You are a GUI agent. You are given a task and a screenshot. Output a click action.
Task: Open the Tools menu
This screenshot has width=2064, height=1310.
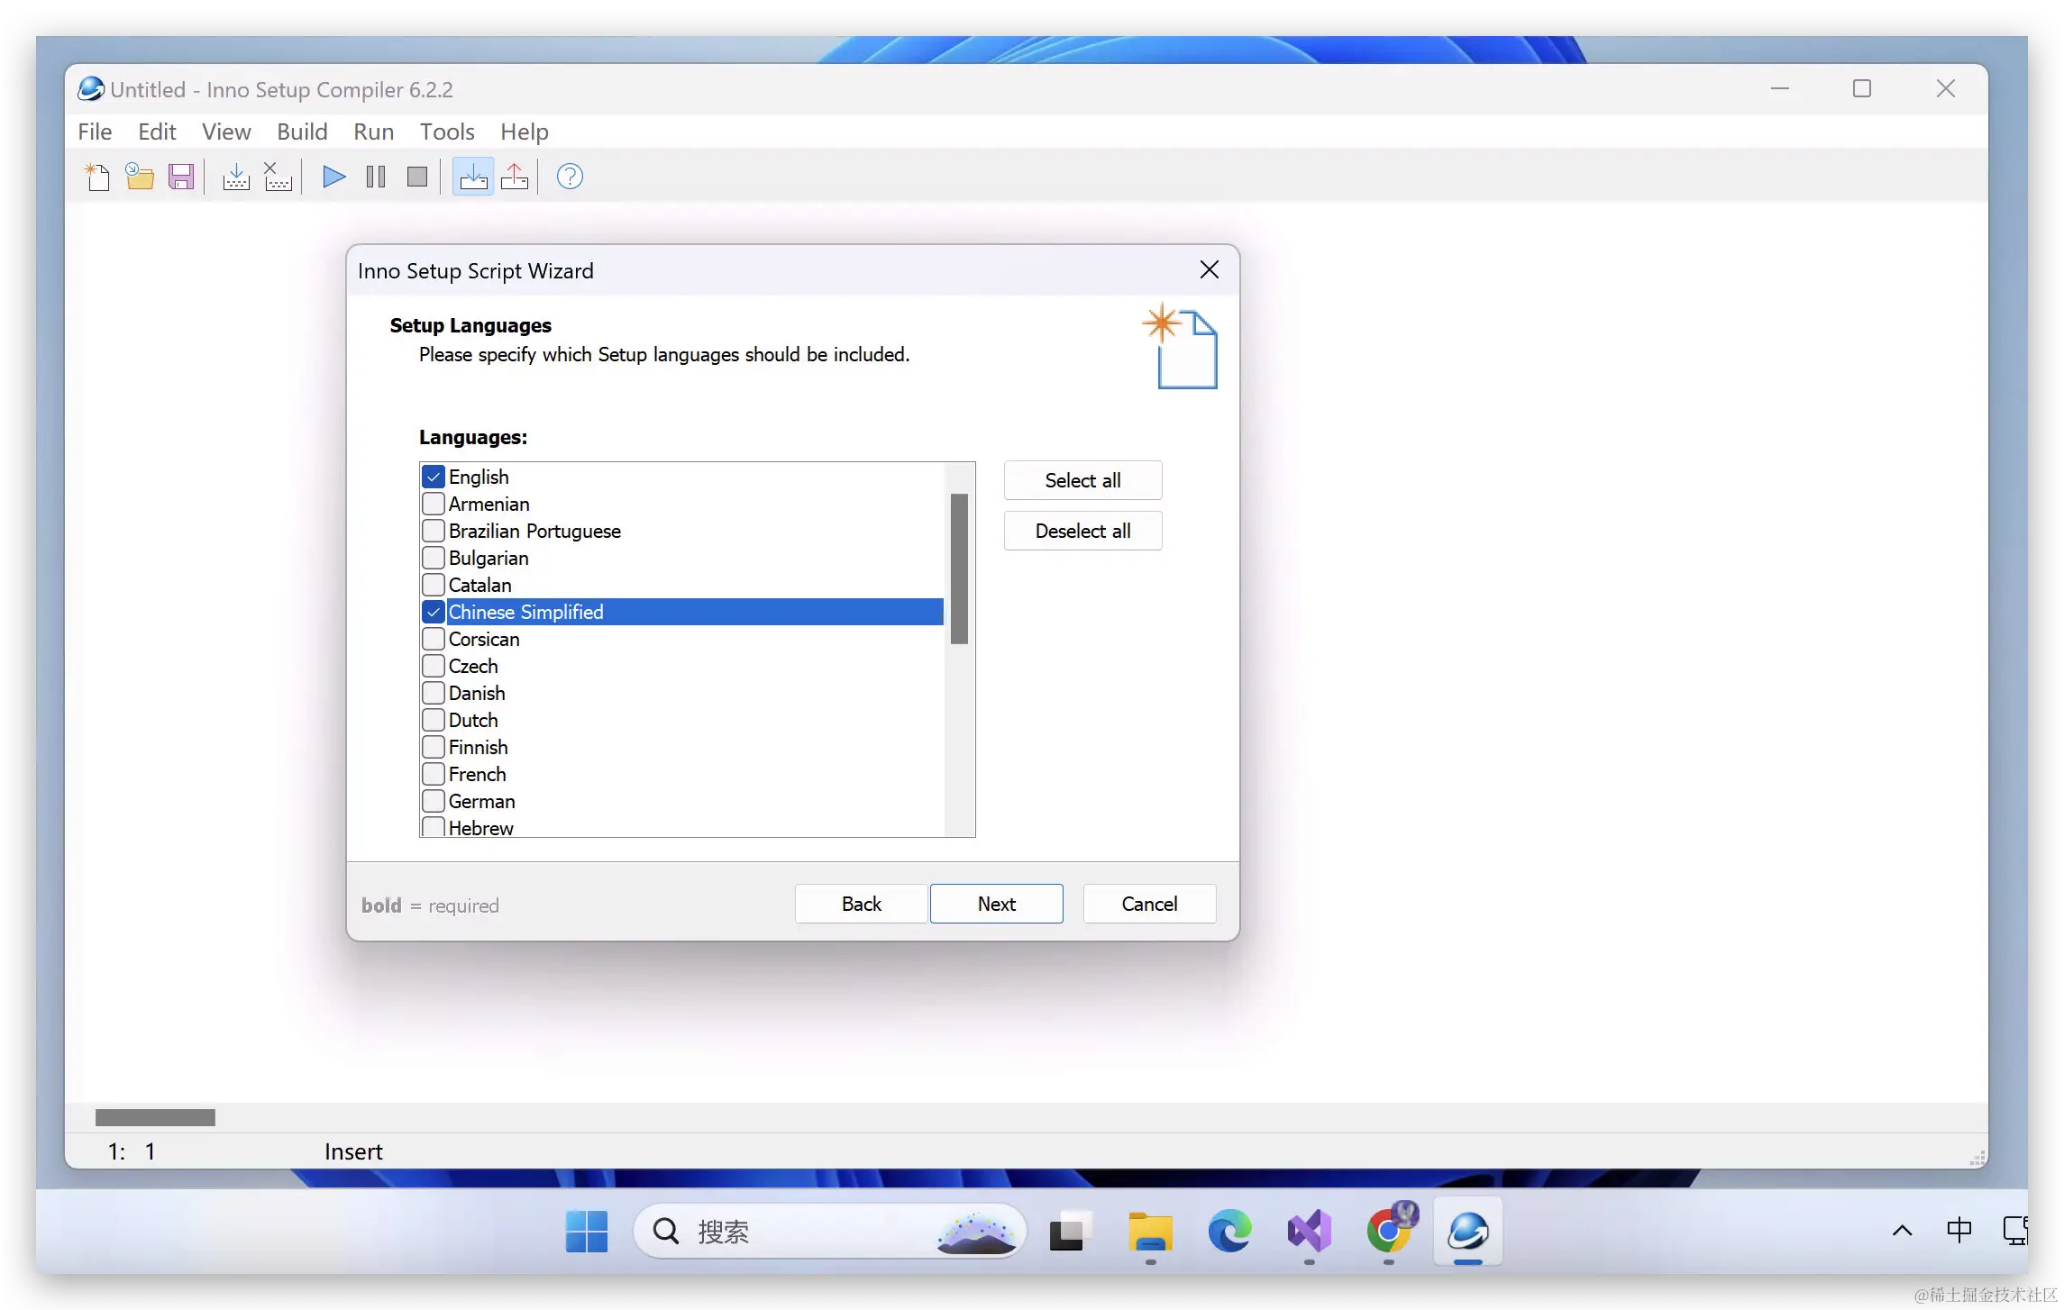click(447, 132)
